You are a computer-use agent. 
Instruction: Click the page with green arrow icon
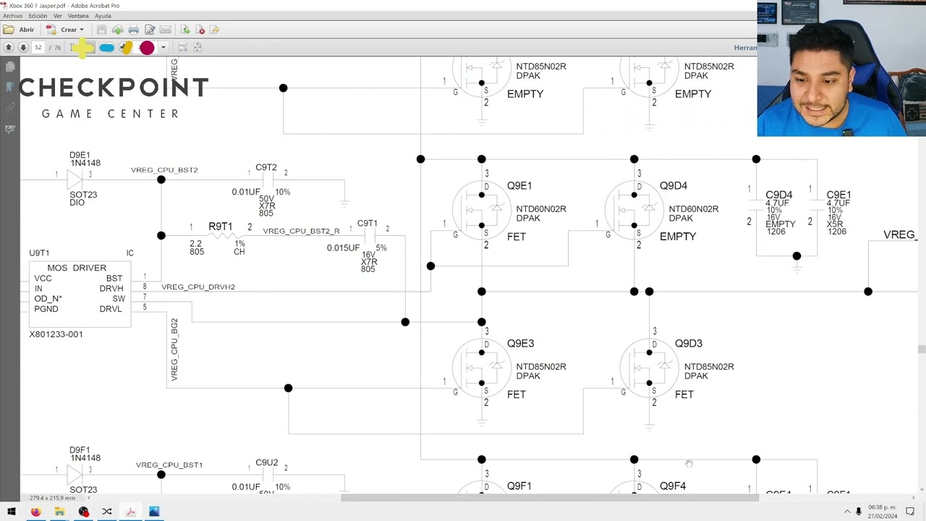click(x=185, y=30)
